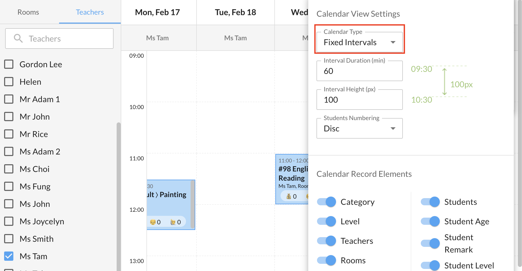Click the teacher list vertical scrollbar

[118, 195]
